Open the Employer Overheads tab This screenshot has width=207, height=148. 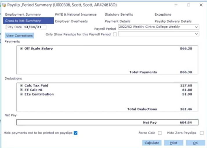71,21
